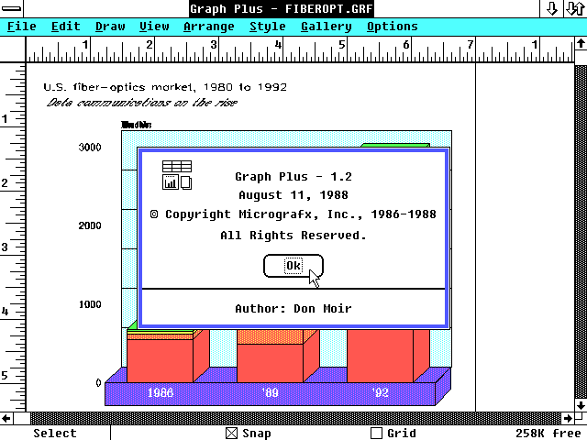Open the Style menu
Viewport: 587px width, 440px height.
tap(267, 27)
